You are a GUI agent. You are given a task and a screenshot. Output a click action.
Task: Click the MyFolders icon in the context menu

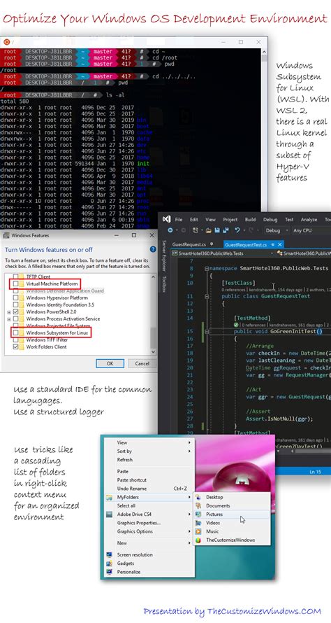(110, 497)
